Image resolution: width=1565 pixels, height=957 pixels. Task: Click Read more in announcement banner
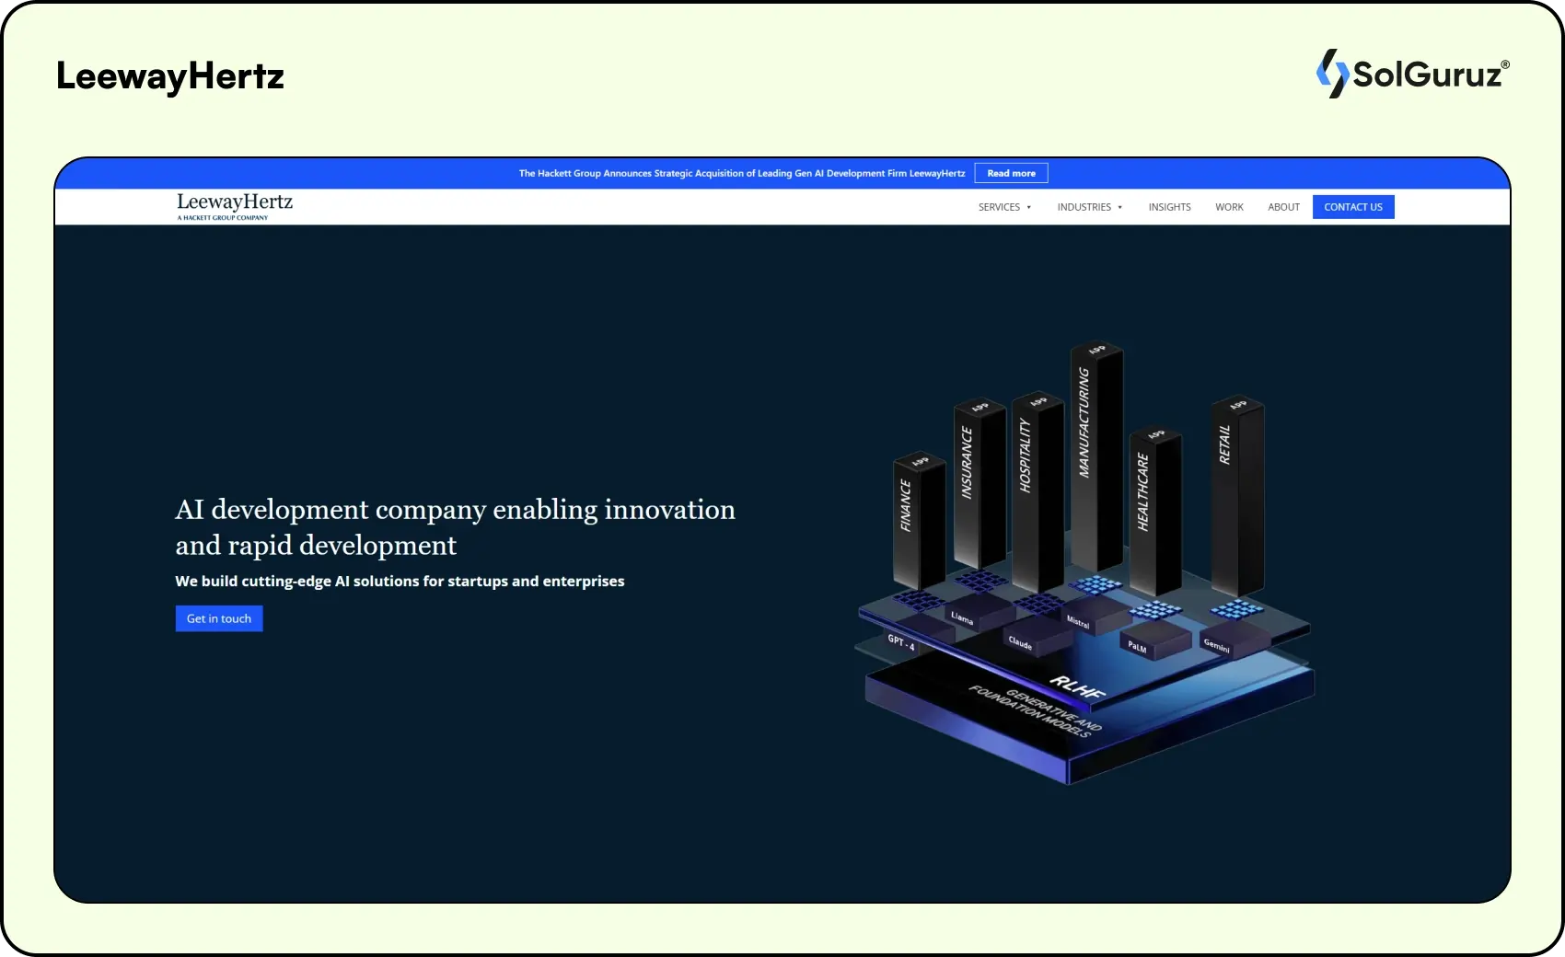click(x=1011, y=173)
